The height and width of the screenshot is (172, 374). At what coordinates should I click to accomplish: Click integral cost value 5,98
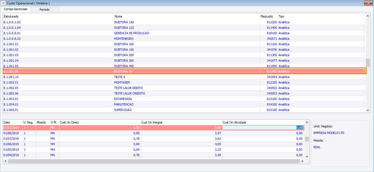click(x=218, y=128)
